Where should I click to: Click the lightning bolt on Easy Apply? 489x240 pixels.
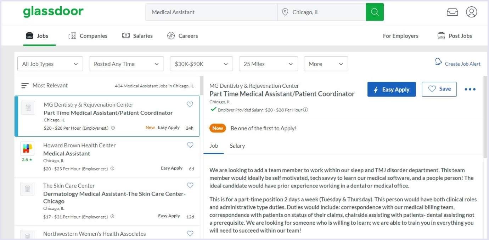(x=376, y=90)
